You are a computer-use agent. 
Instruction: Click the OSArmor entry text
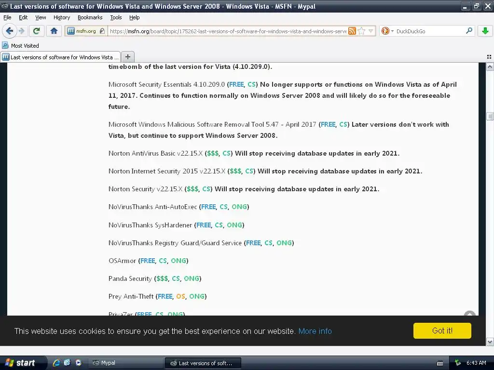pyautogui.click(x=122, y=261)
